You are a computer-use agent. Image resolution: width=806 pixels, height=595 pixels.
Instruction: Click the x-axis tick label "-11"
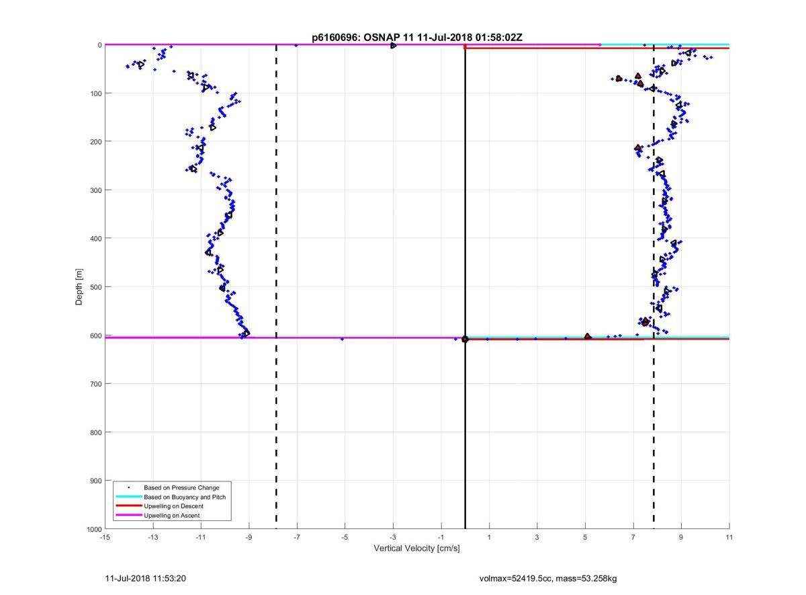click(201, 537)
